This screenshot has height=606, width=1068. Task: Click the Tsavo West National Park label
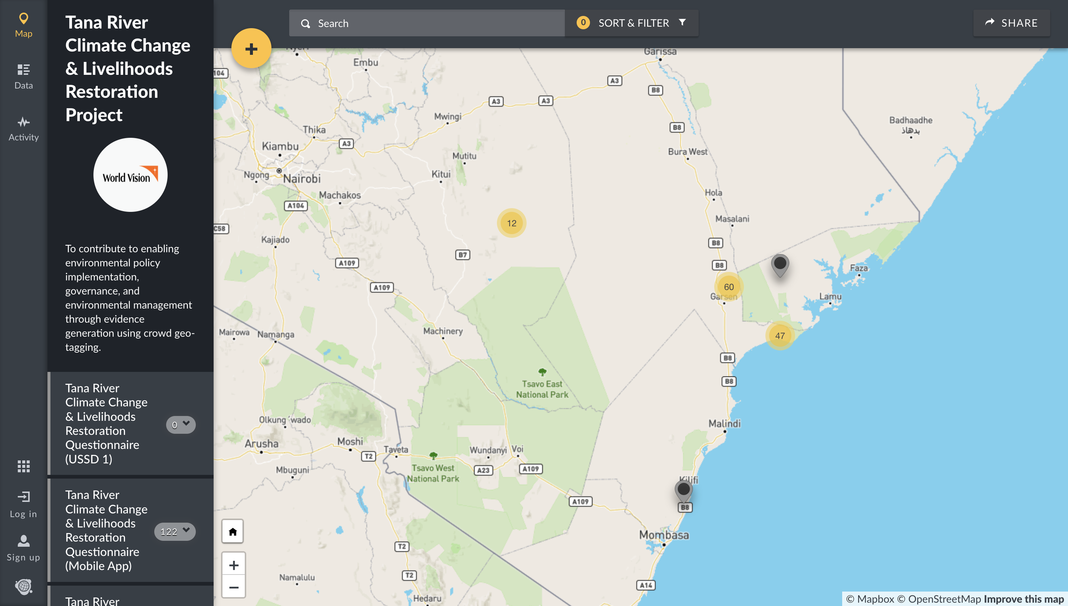433,473
